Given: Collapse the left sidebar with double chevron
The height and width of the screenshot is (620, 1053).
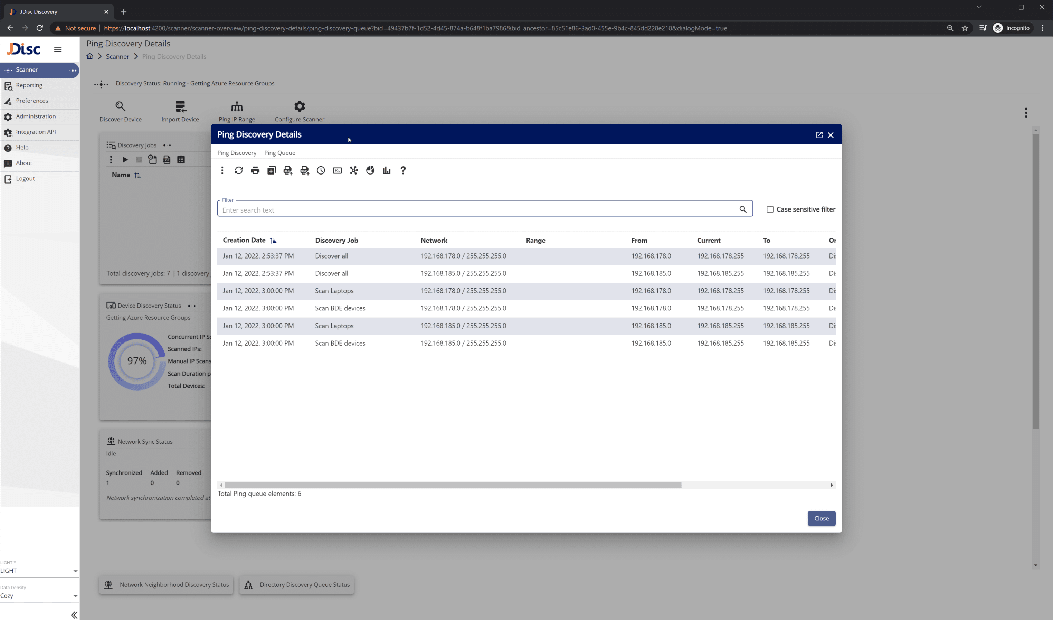Looking at the screenshot, I should (74, 614).
